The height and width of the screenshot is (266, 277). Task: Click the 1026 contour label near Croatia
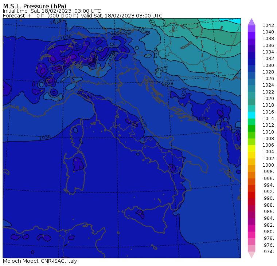[161, 69]
